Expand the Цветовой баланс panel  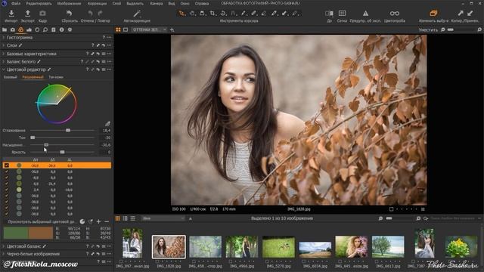[3, 246]
